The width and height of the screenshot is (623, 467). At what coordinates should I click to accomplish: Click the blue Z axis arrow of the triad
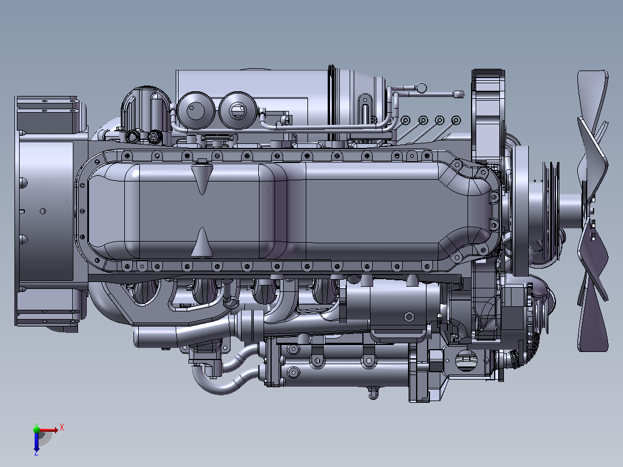tap(36, 442)
